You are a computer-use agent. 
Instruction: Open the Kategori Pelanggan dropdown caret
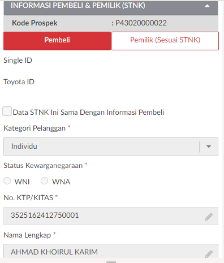click(x=209, y=146)
